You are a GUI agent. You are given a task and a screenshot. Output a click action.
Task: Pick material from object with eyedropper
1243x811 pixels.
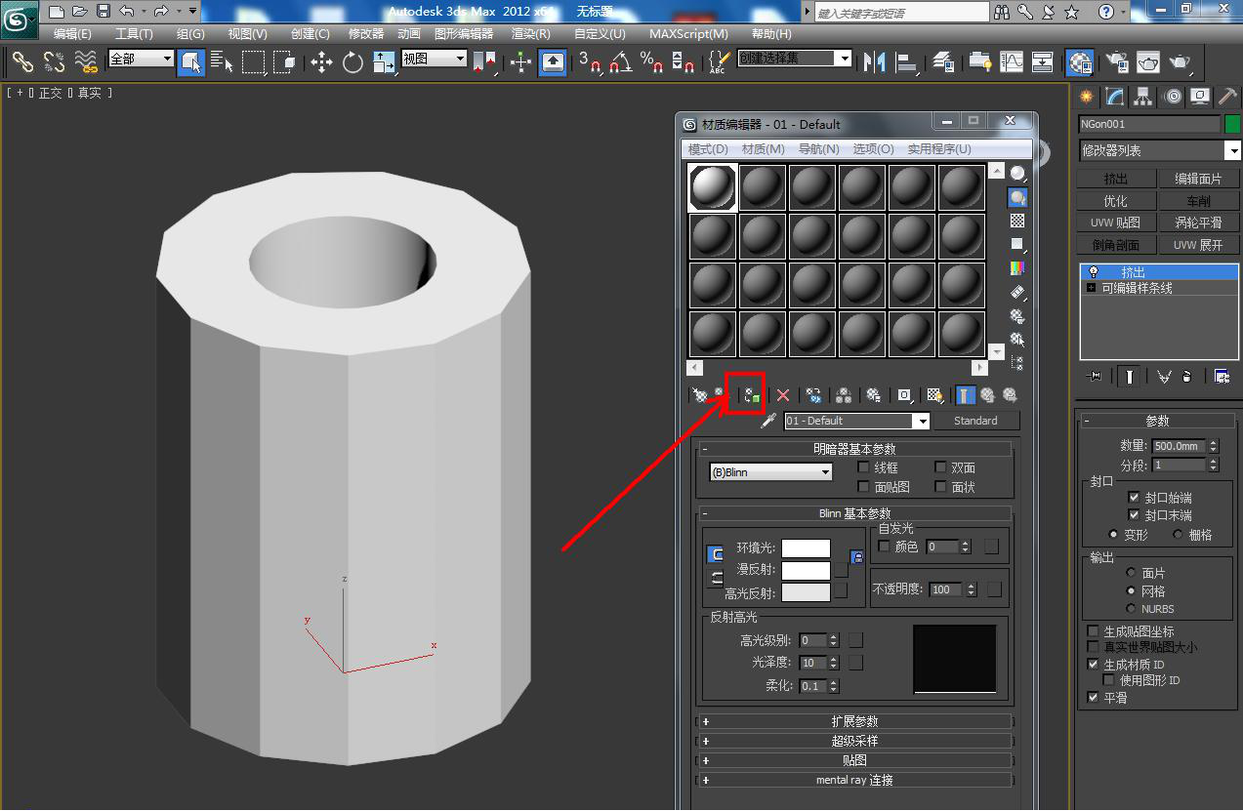coord(768,421)
